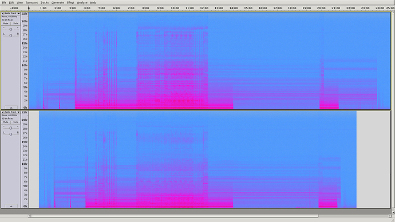Click the 15:00 mark on the timeline ruler
Screen dimensions: 395x222
(x=248, y=9)
